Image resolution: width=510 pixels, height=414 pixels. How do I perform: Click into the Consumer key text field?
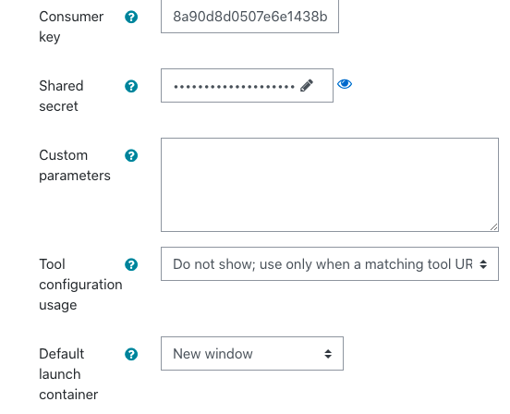(x=249, y=17)
